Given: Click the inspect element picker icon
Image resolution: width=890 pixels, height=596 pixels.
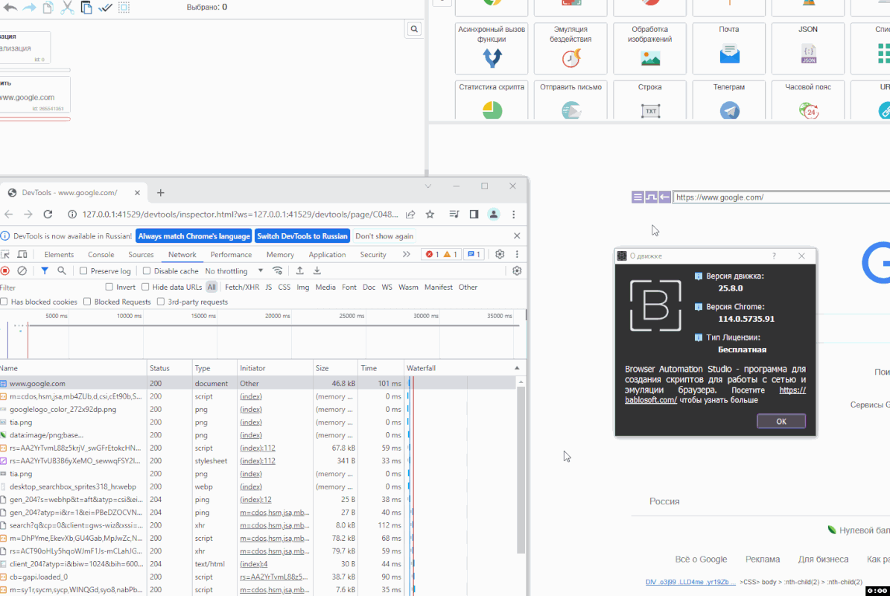Looking at the screenshot, I should click(x=5, y=254).
